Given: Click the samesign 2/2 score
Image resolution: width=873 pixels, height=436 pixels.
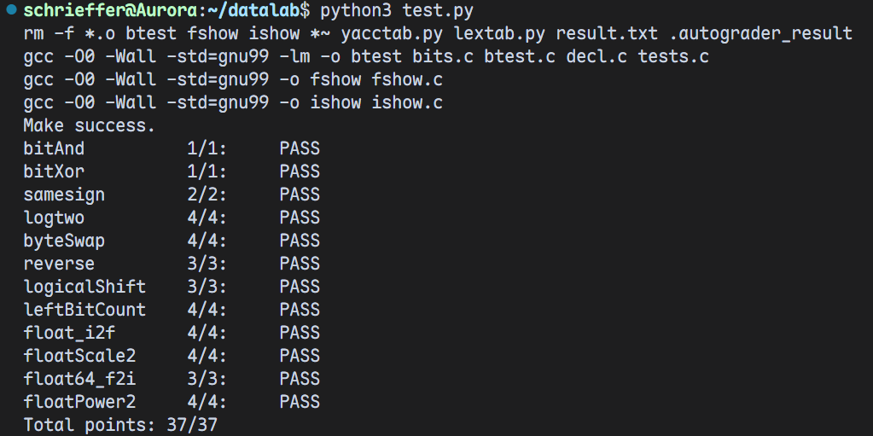Looking at the screenshot, I should (207, 195).
